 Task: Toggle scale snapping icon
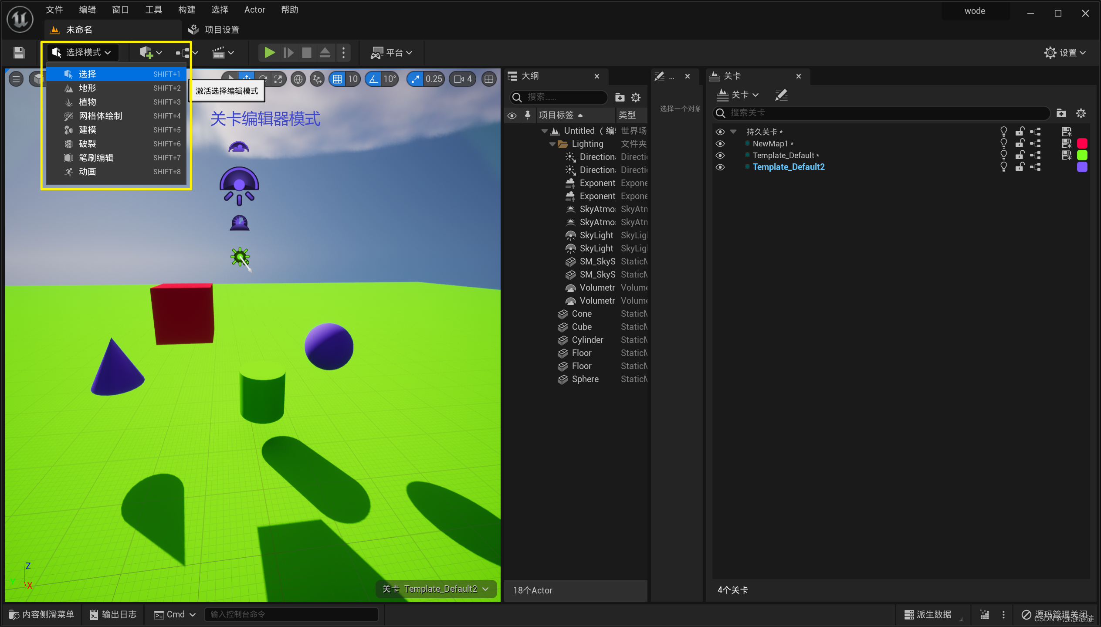tap(415, 79)
